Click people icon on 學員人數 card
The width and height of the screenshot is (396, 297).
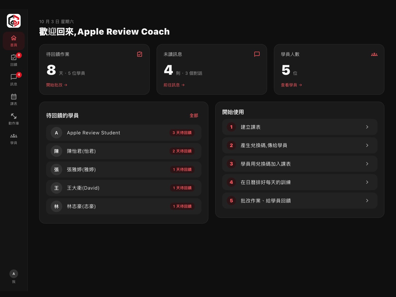pyautogui.click(x=374, y=54)
